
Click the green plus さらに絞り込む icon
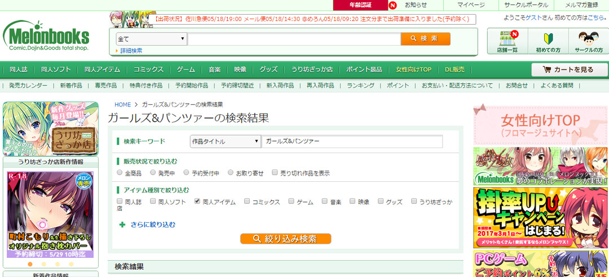122,224
